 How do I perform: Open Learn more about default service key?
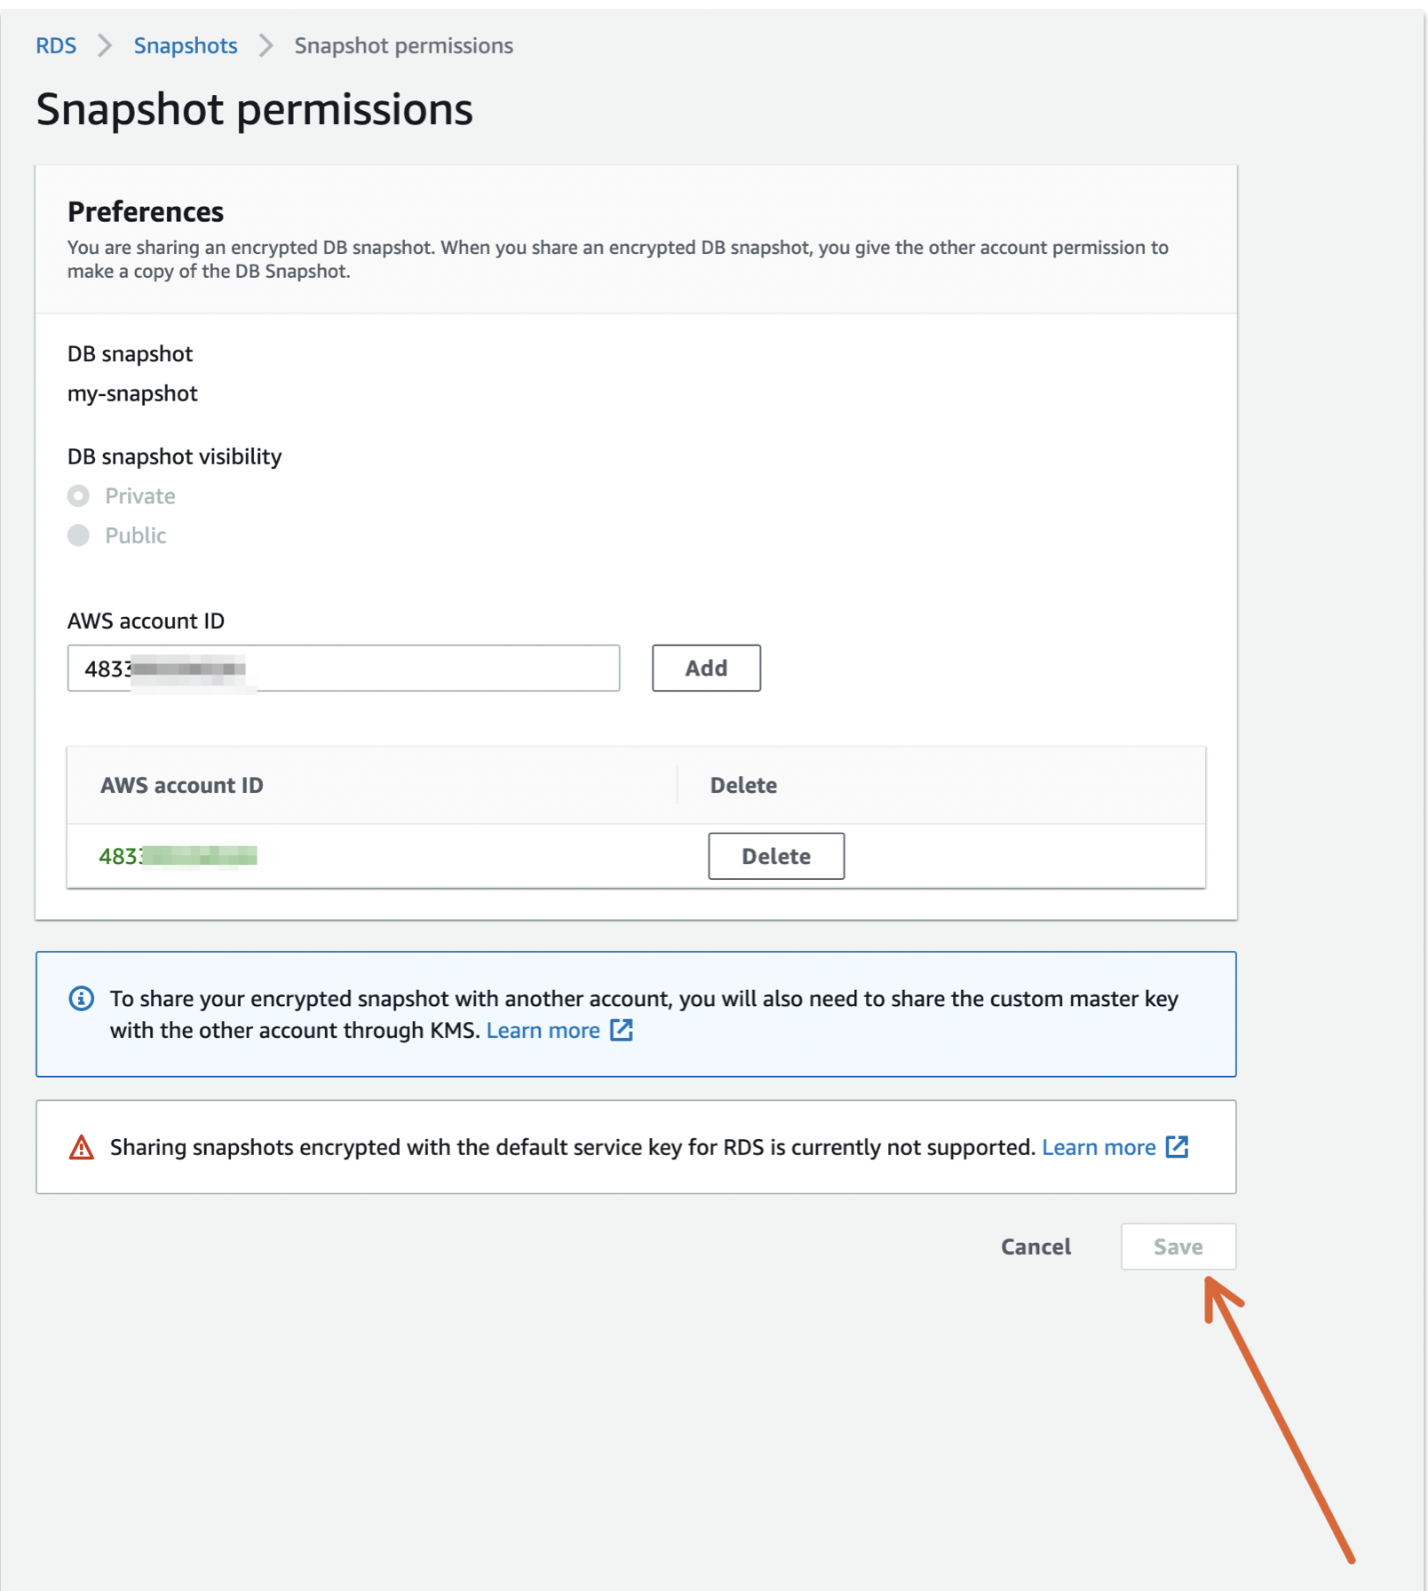coord(1099,1147)
